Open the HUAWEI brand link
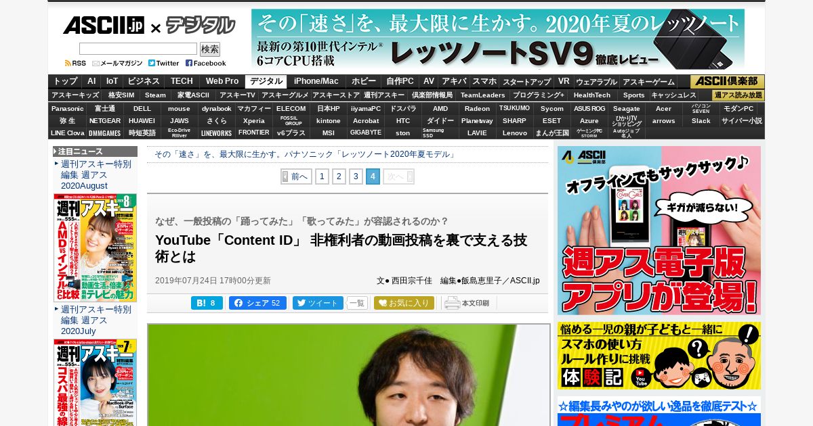 [x=142, y=121]
